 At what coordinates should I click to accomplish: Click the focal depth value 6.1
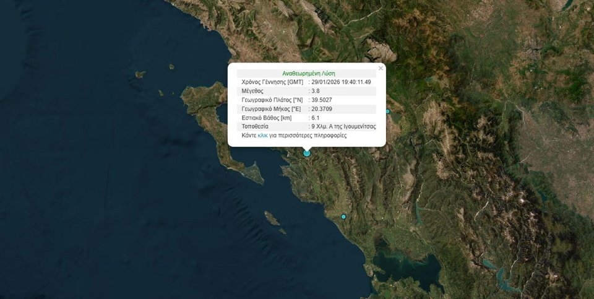pos(316,118)
